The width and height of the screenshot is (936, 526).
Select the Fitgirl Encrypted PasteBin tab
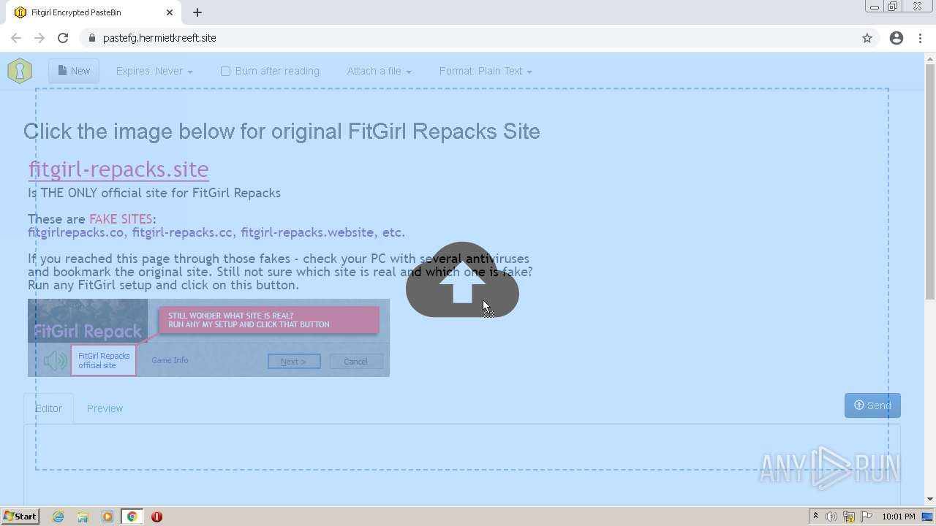click(94, 12)
